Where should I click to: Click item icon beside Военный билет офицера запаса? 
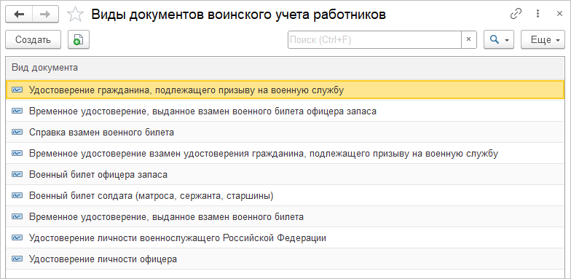[x=17, y=175]
